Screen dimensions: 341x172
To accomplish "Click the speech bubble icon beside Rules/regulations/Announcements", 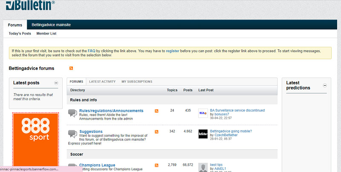I will [72, 113].
